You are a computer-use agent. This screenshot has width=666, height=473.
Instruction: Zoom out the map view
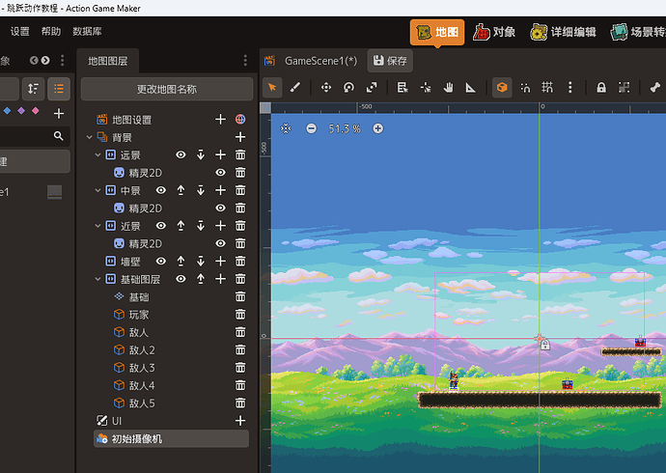[x=312, y=128]
